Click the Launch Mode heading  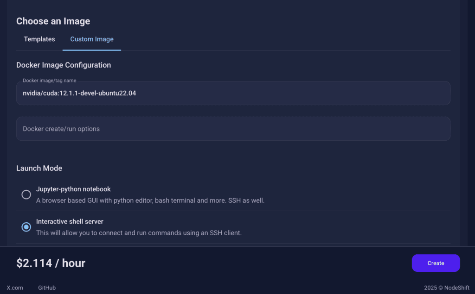coord(39,168)
